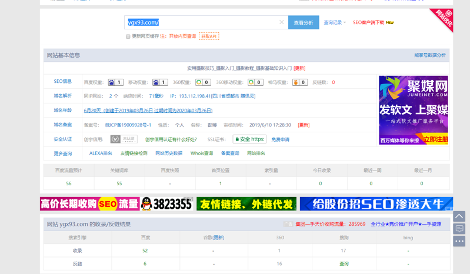Click the red 网站优化 corner ribbon
This screenshot has height=274, width=470.
(444, 18)
